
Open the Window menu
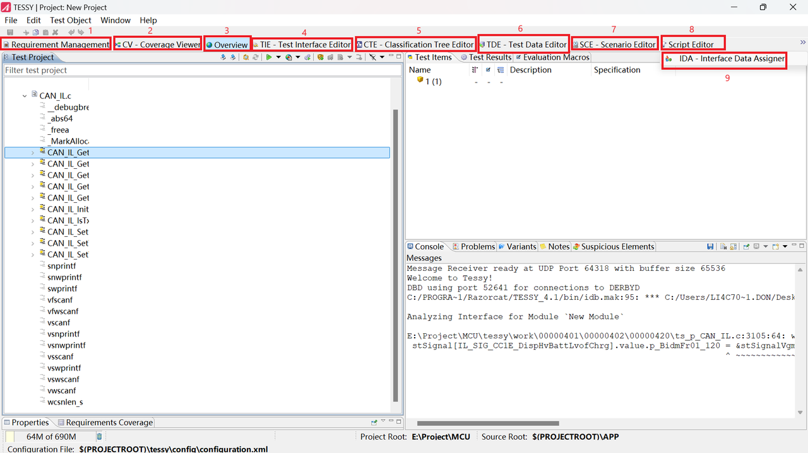(116, 20)
